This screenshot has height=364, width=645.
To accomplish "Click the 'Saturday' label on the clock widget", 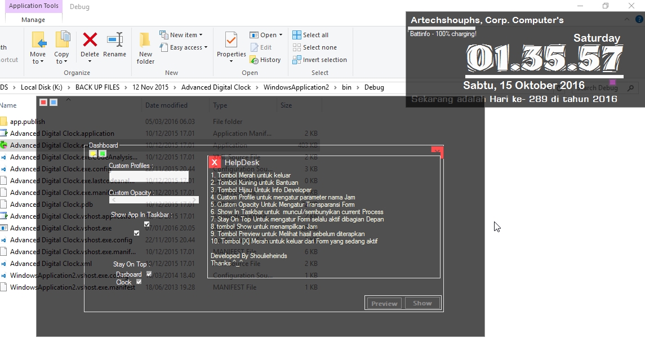I will tap(597, 38).
